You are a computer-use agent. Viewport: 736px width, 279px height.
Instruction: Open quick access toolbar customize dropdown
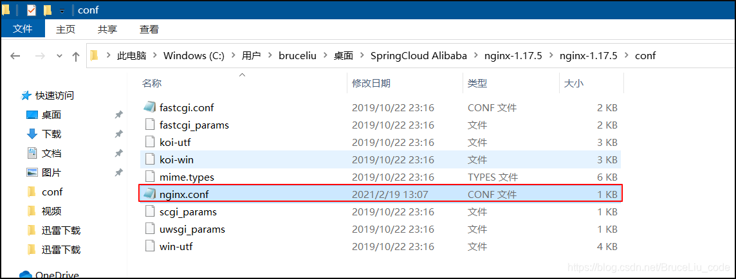pyautogui.click(x=62, y=11)
